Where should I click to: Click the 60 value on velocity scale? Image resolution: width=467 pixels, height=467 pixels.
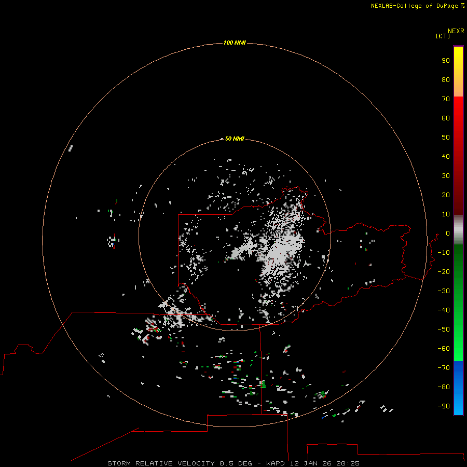pyautogui.click(x=446, y=118)
